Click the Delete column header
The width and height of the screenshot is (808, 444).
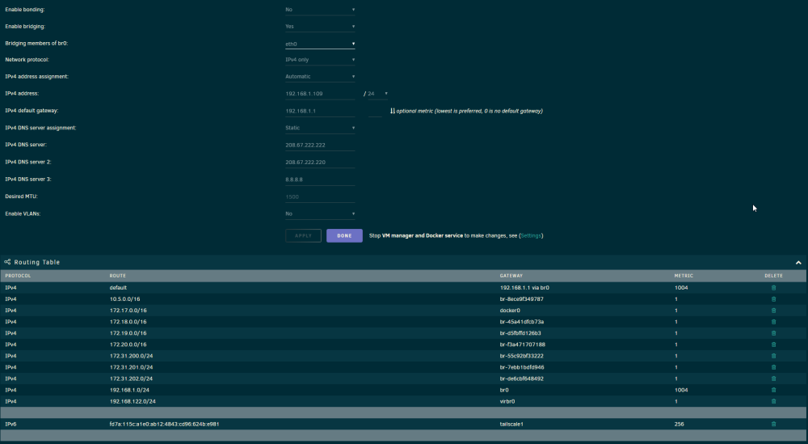[x=773, y=276]
